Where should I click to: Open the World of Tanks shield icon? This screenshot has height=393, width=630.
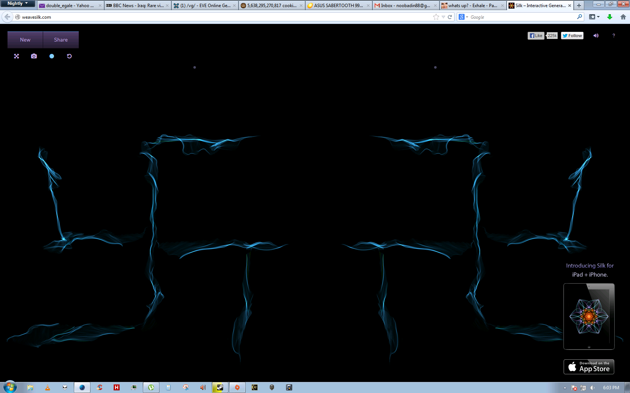[x=272, y=387]
